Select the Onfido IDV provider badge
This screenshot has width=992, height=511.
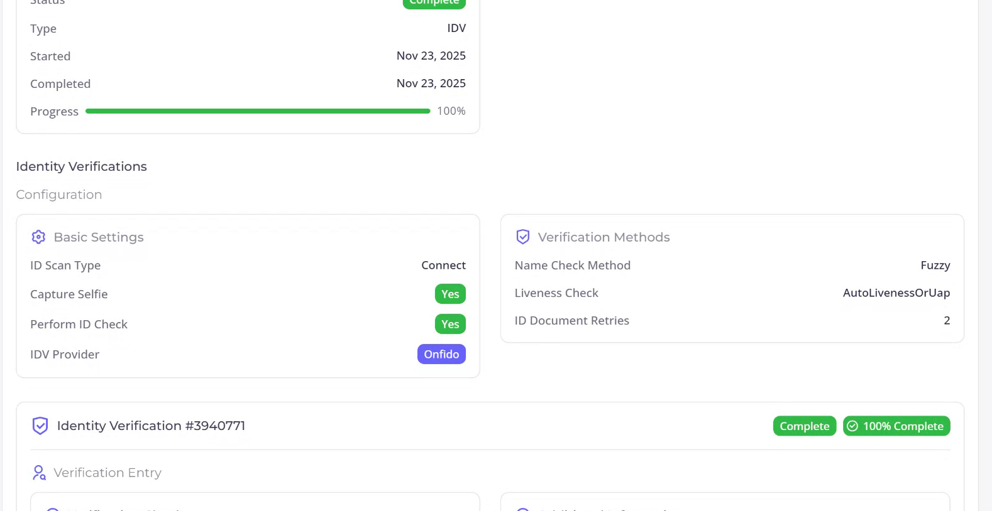[x=441, y=354]
